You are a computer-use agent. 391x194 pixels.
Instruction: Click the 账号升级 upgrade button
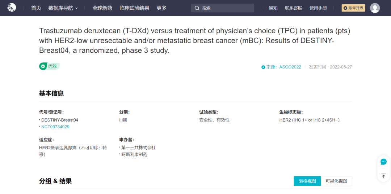pyautogui.click(x=353, y=8)
